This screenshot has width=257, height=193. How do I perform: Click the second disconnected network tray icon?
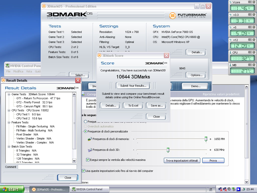click(225, 189)
